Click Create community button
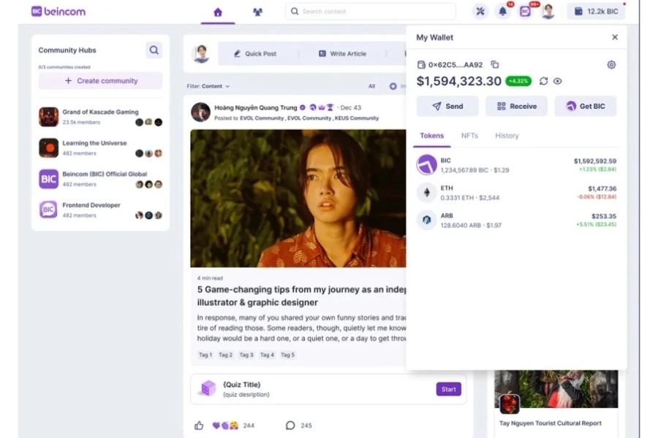Screen dimensions: 658x438 [x=101, y=81]
